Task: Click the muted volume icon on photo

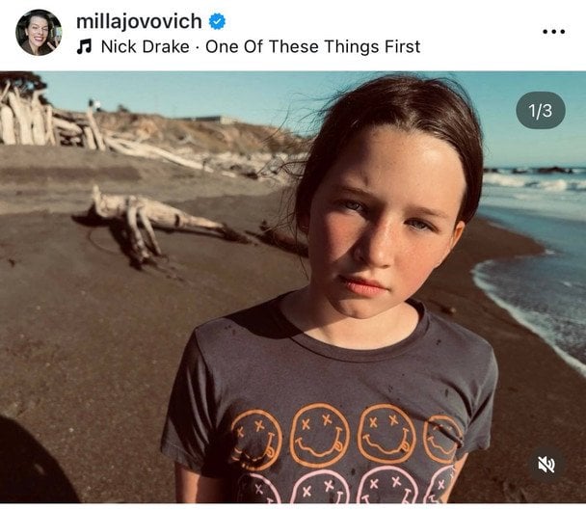Action: [x=546, y=465]
